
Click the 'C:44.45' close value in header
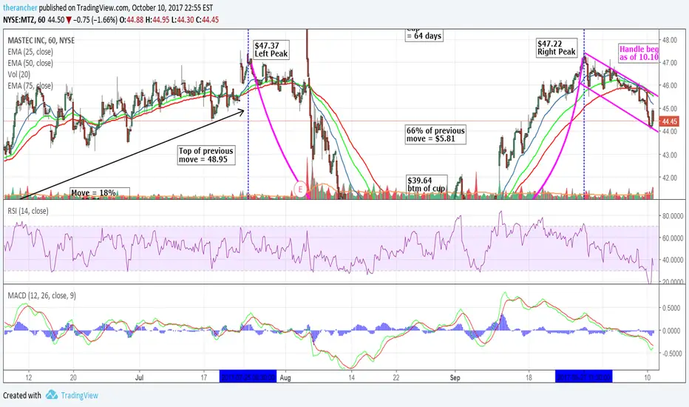point(207,20)
